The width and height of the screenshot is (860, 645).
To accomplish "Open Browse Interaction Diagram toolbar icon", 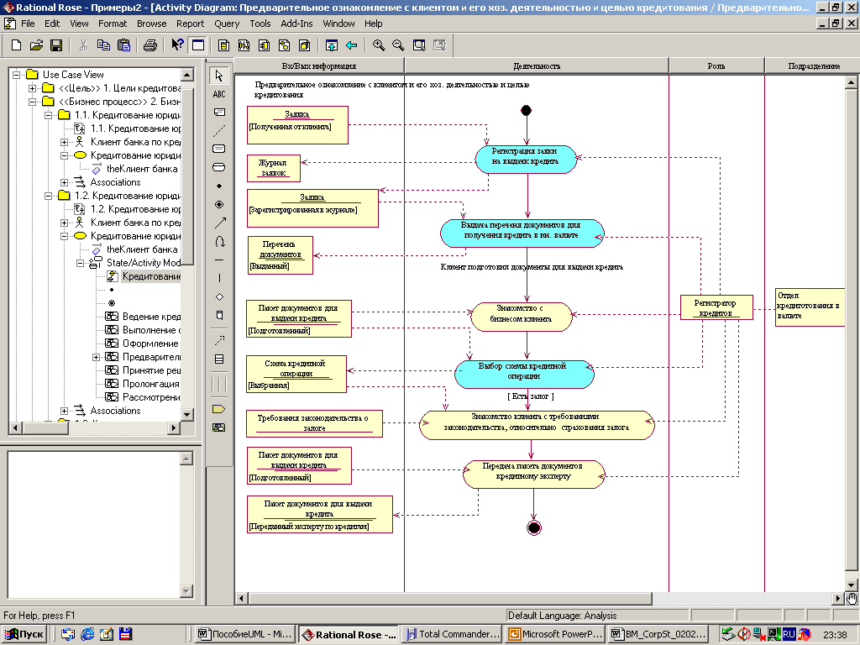I will click(244, 45).
